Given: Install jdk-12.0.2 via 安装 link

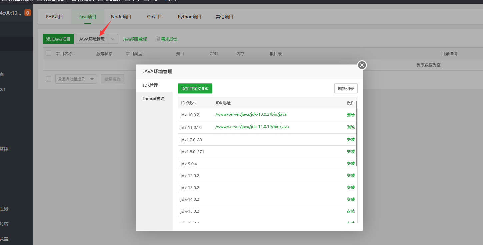Looking at the screenshot, I should 351,176.
